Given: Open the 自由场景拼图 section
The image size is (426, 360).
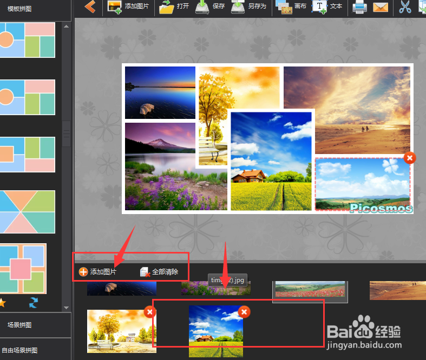Looking at the screenshot, I should tap(19, 350).
